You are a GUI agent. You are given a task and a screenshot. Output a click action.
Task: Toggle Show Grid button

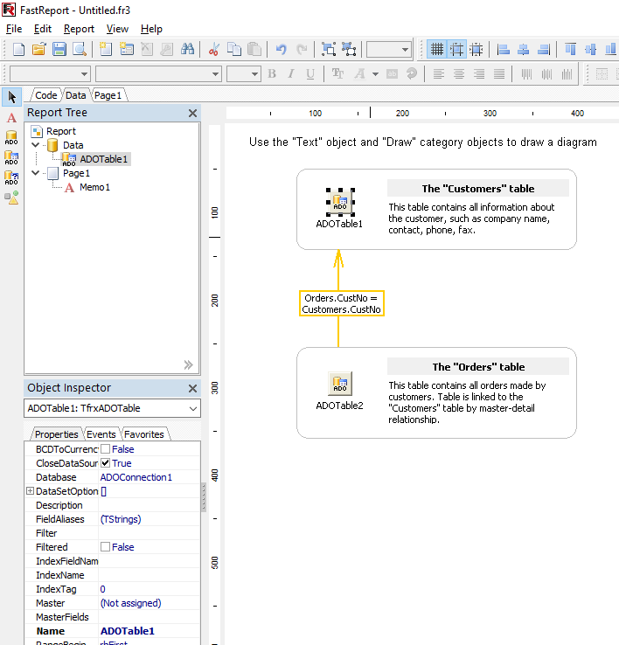coord(436,49)
